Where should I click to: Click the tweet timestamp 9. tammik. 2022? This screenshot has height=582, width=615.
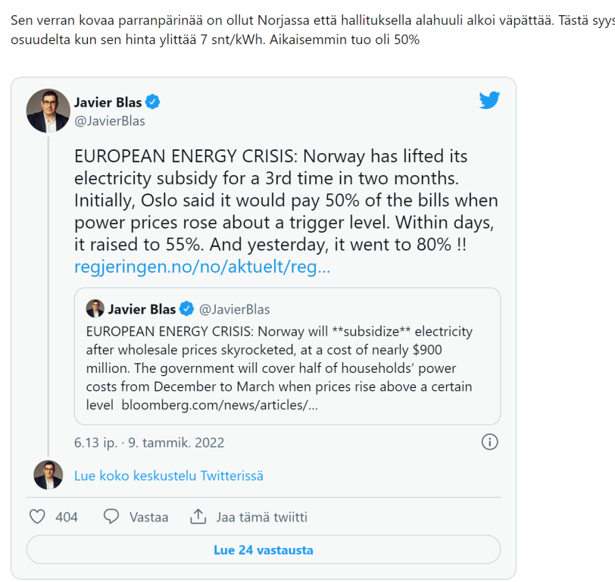coord(148,443)
